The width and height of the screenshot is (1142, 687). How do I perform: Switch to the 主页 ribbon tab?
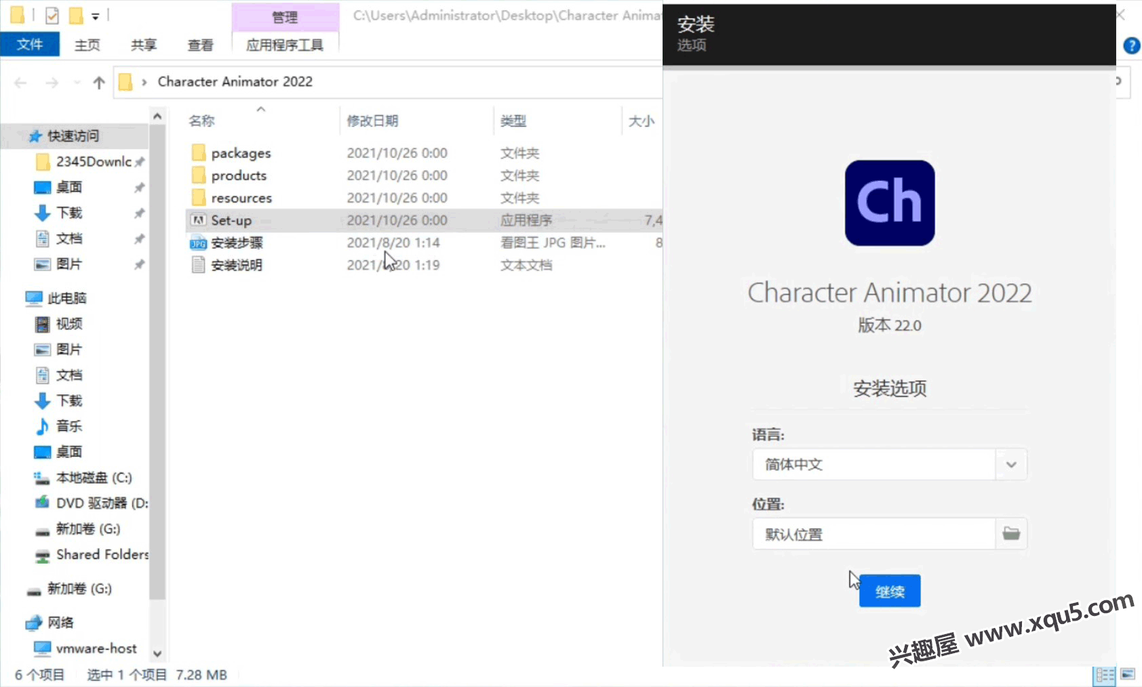pyautogui.click(x=87, y=45)
